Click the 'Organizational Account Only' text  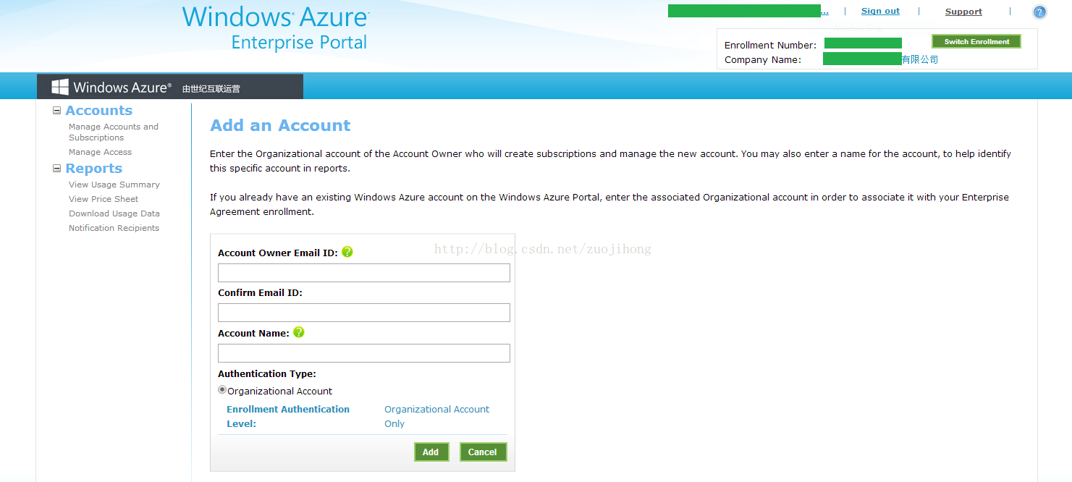click(436, 416)
